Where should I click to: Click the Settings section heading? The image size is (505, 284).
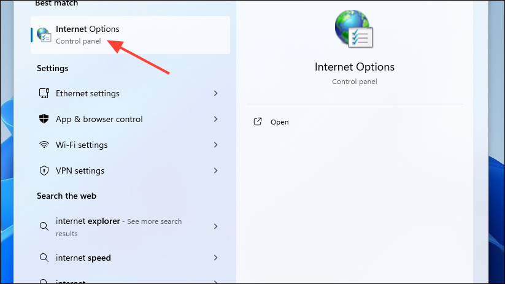(53, 68)
